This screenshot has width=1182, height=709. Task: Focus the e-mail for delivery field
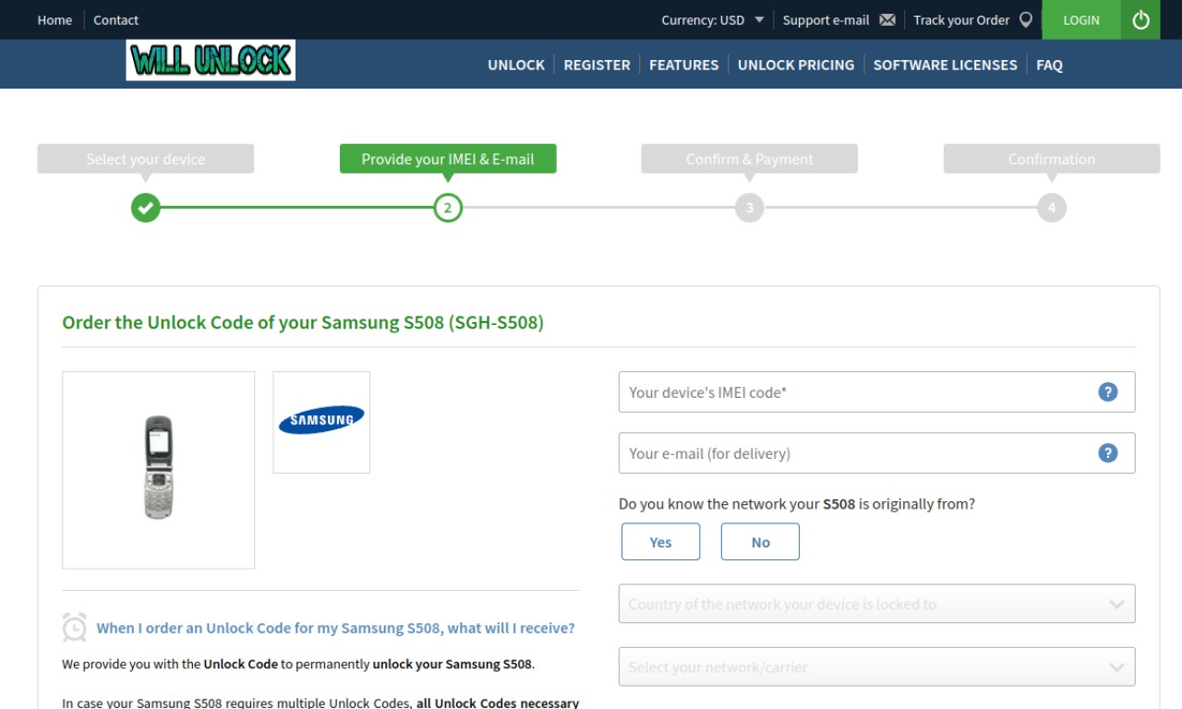coord(877,452)
